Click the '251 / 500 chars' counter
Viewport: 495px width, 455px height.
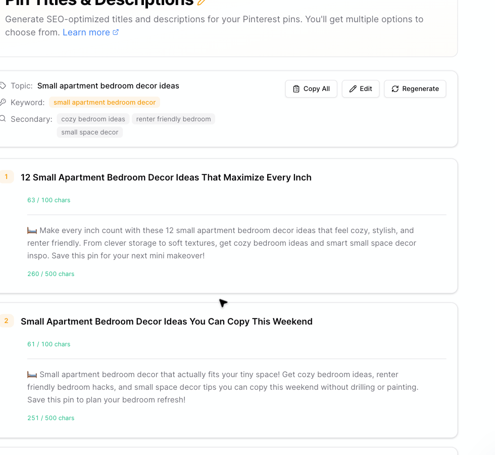point(51,418)
